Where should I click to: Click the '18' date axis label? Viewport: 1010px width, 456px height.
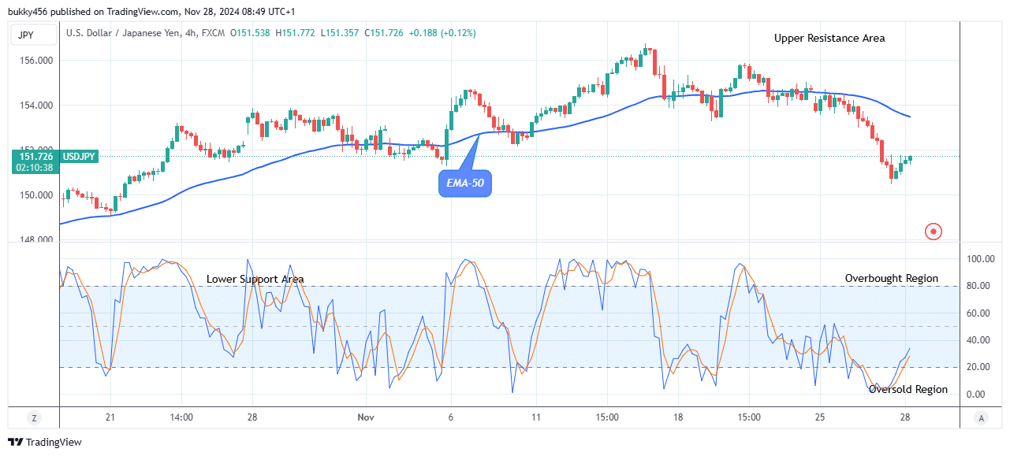click(678, 417)
